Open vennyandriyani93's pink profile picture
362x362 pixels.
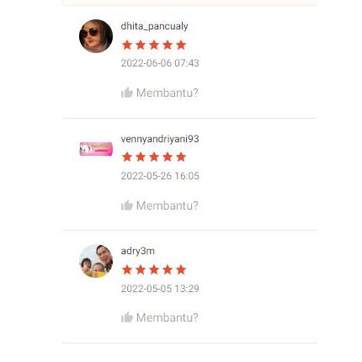96,149
